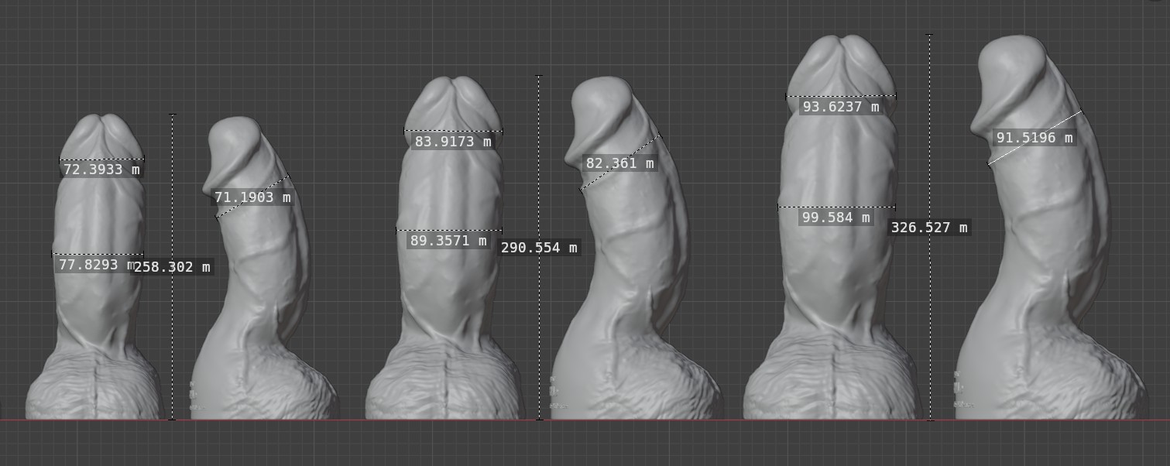Click the 326.527 m height label

click(929, 228)
